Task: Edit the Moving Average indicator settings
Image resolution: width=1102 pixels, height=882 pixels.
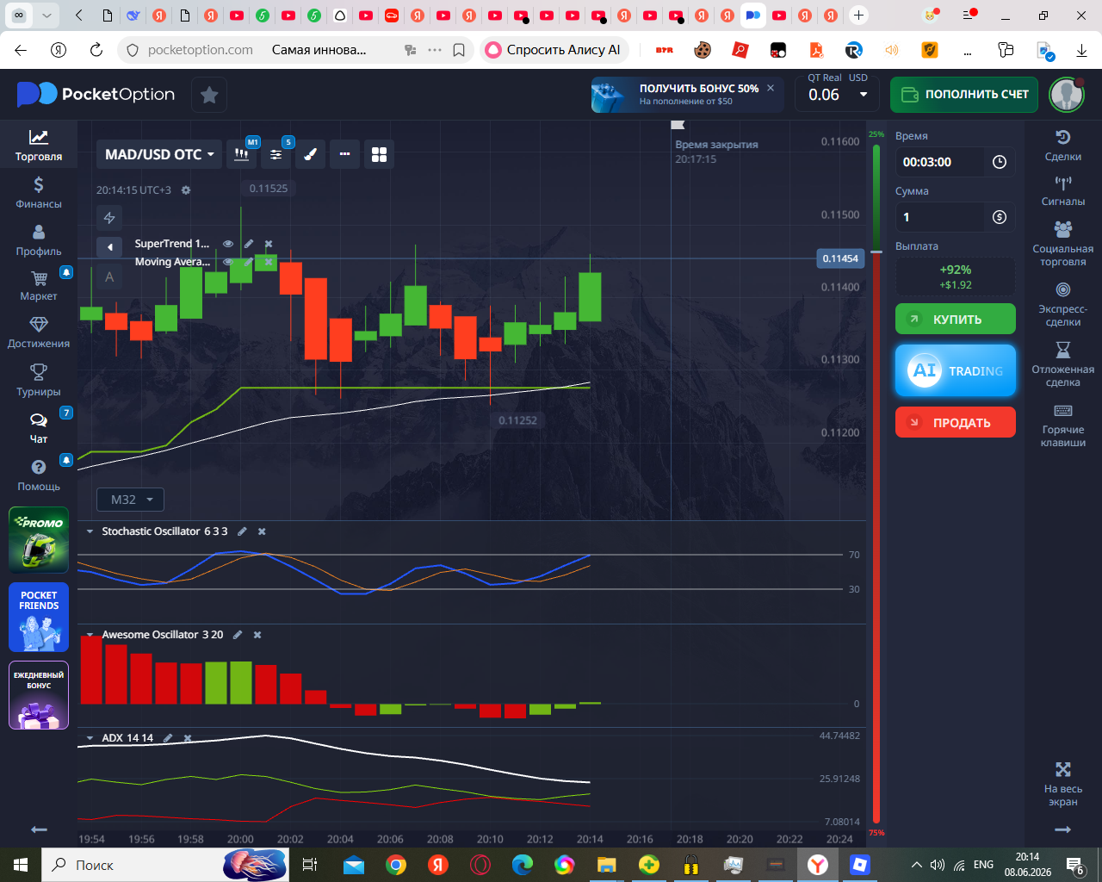Action: (x=249, y=262)
